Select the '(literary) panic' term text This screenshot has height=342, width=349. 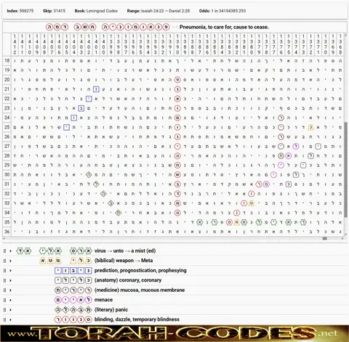coord(111,309)
